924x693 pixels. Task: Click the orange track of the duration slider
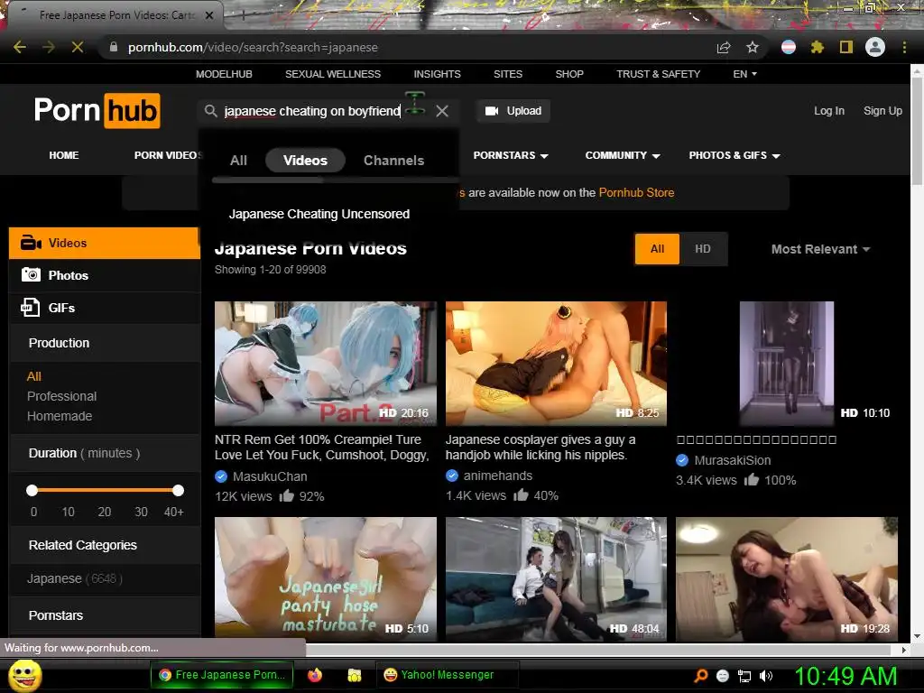click(x=105, y=490)
